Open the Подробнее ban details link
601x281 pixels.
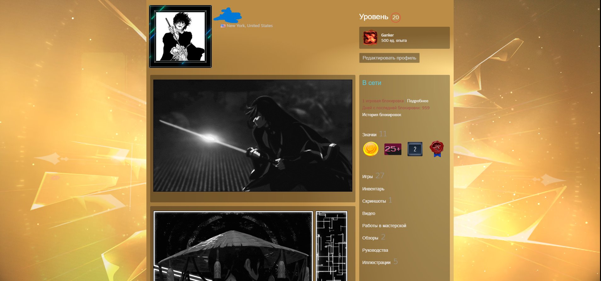coord(417,101)
